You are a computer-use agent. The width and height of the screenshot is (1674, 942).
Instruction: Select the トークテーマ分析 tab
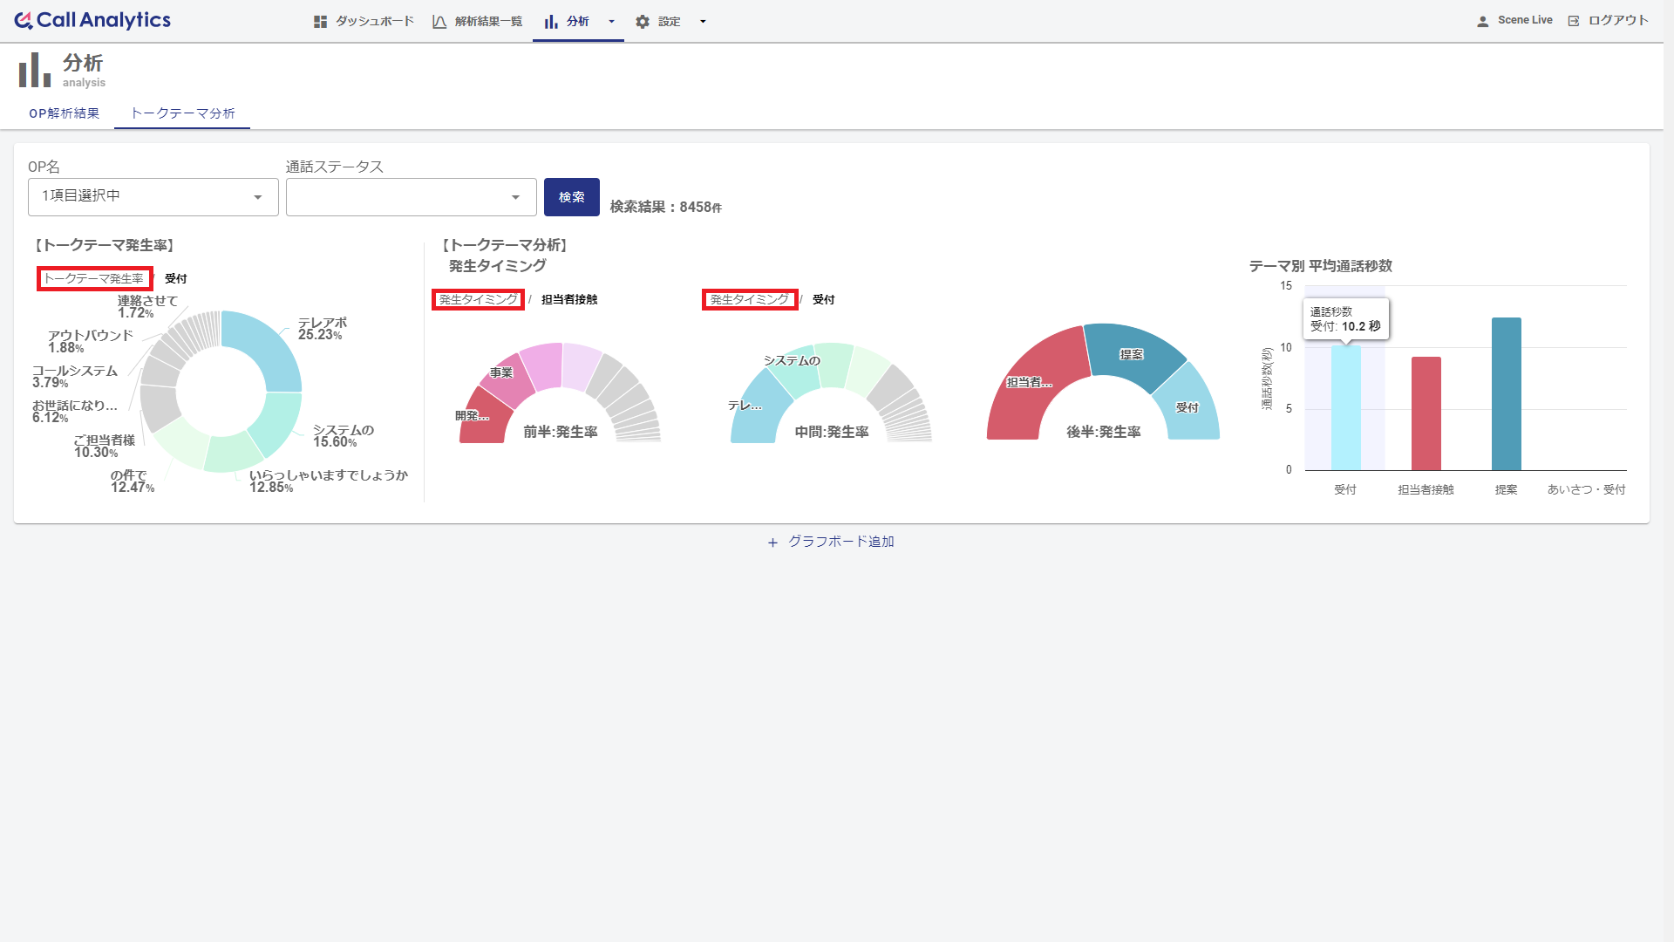pos(182,113)
